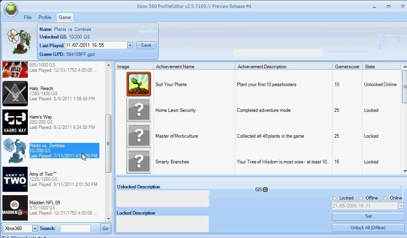Click the achievements list scrollbar thumb
407x238 pixels.
[x=405, y=86]
